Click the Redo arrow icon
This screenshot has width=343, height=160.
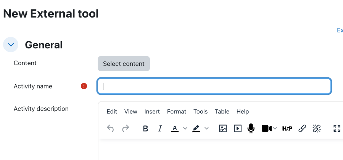click(126, 128)
